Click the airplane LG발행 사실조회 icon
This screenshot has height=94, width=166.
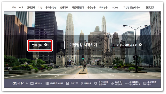[112, 83]
